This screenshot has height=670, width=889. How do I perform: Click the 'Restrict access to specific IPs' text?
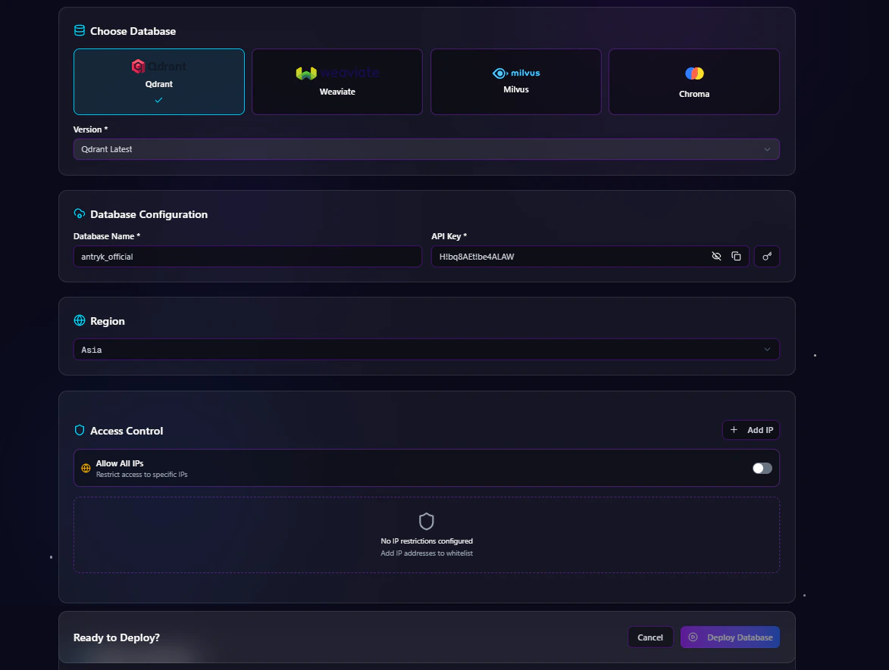[x=142, y=475]
